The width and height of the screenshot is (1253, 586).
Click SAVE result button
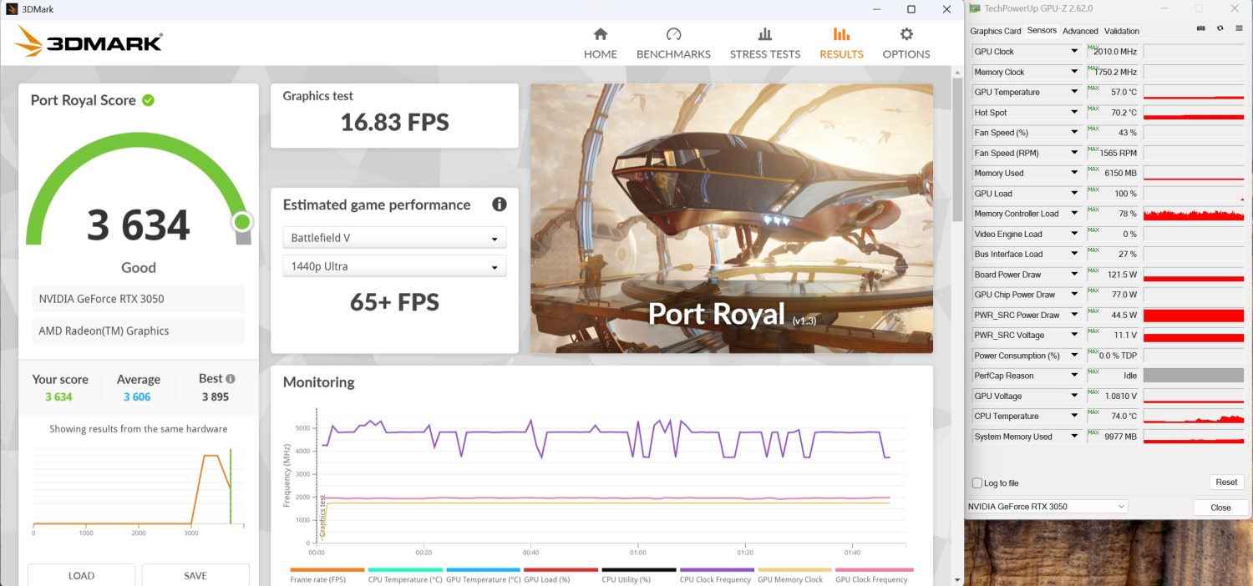point(195,575)
